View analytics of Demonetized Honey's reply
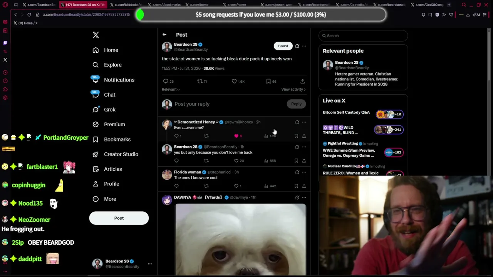 point(271,136)
